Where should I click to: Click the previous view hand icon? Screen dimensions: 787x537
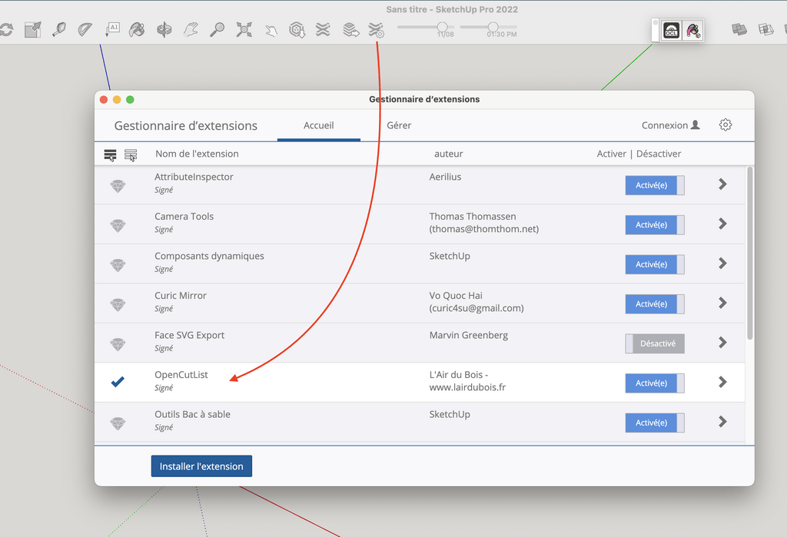[271, 31]
